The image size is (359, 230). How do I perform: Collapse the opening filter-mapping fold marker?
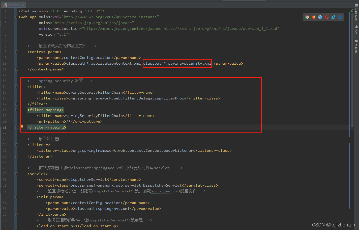click(x=17, y=110)
